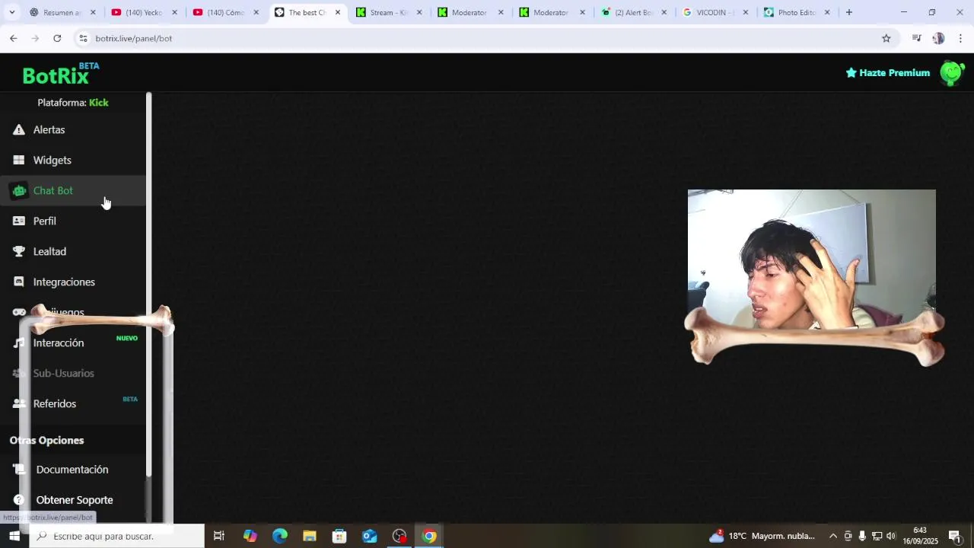Switch to the Stream - Kick browser tab
Image resolution: width=974 pixels, height=548 pixels.
389,12
